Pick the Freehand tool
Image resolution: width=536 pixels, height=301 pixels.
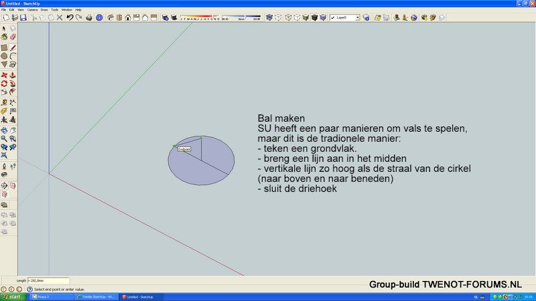pos(13,64)
